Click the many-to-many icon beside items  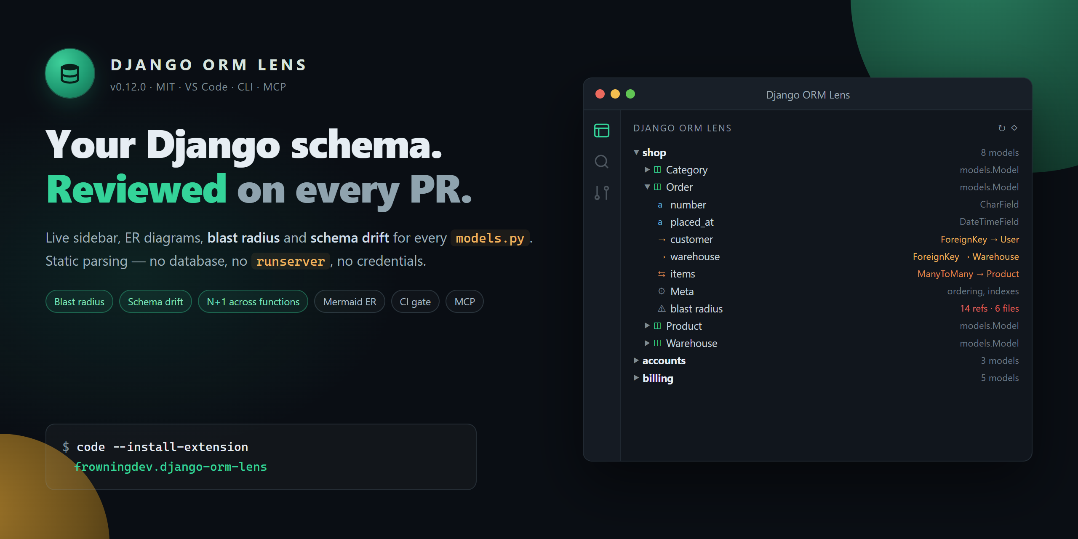(662, 274)
